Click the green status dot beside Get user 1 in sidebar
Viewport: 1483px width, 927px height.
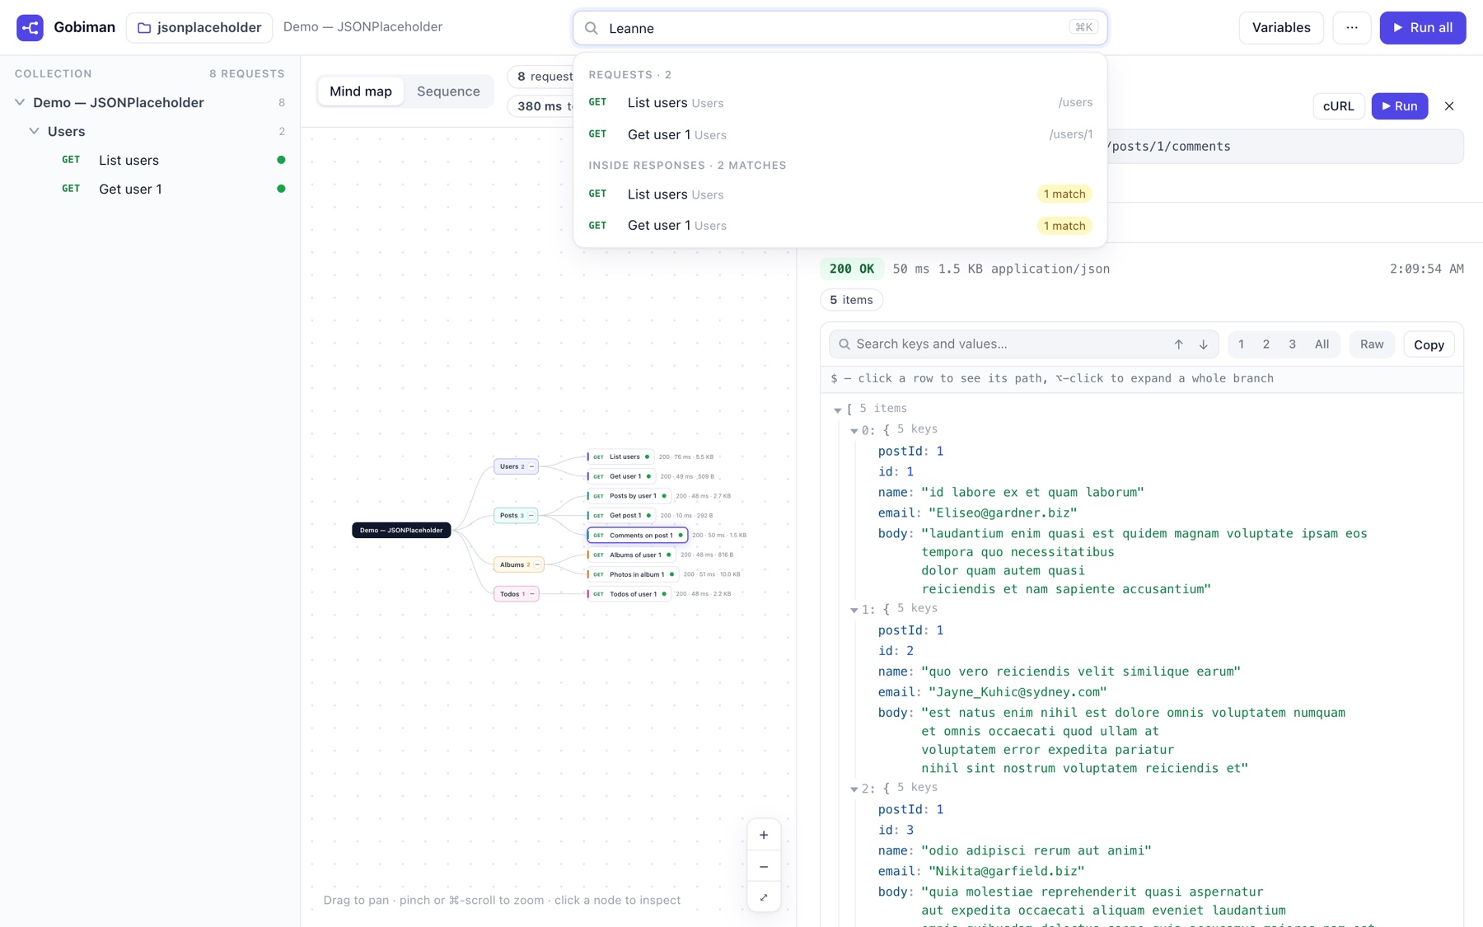(281, 189)
